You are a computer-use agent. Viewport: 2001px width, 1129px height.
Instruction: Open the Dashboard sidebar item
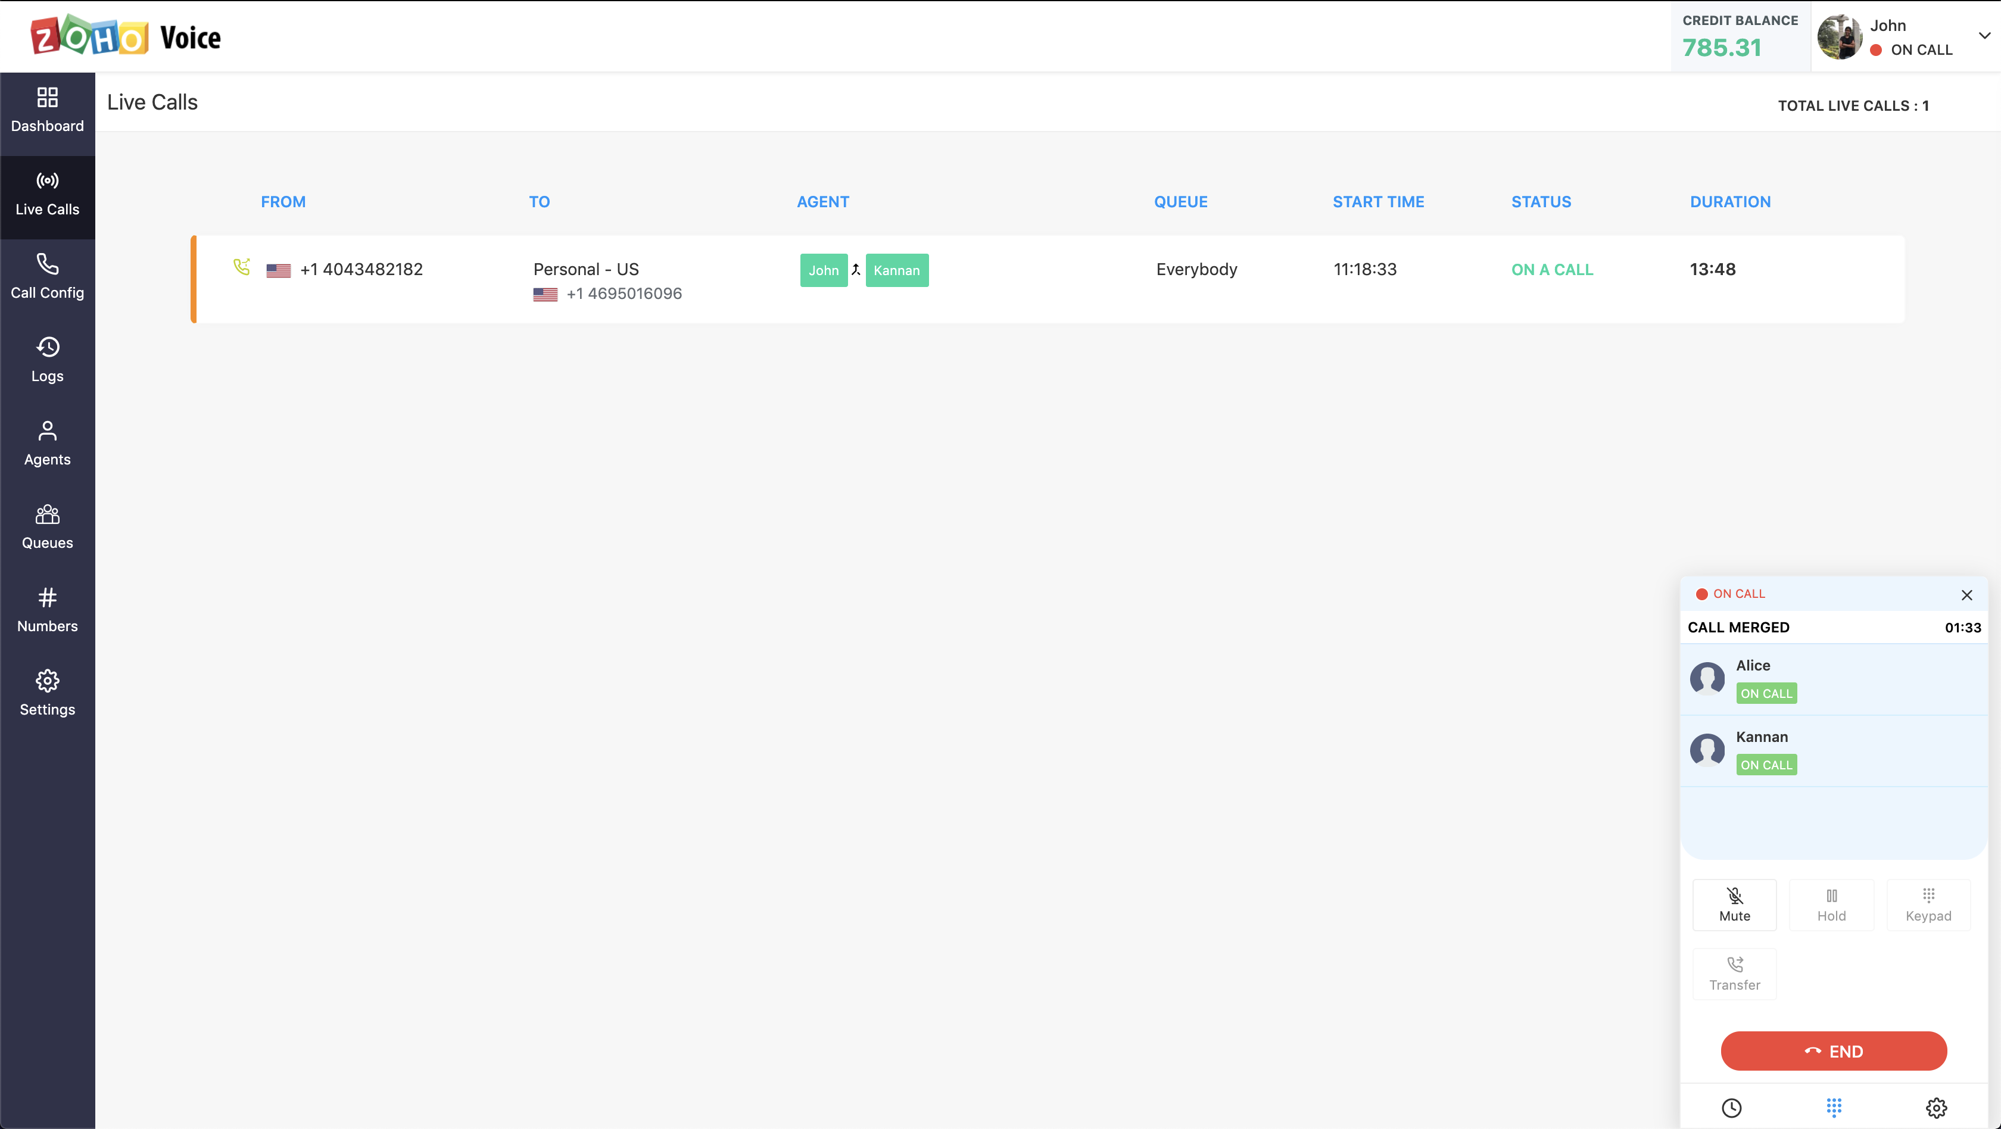[x=48, y=110]
